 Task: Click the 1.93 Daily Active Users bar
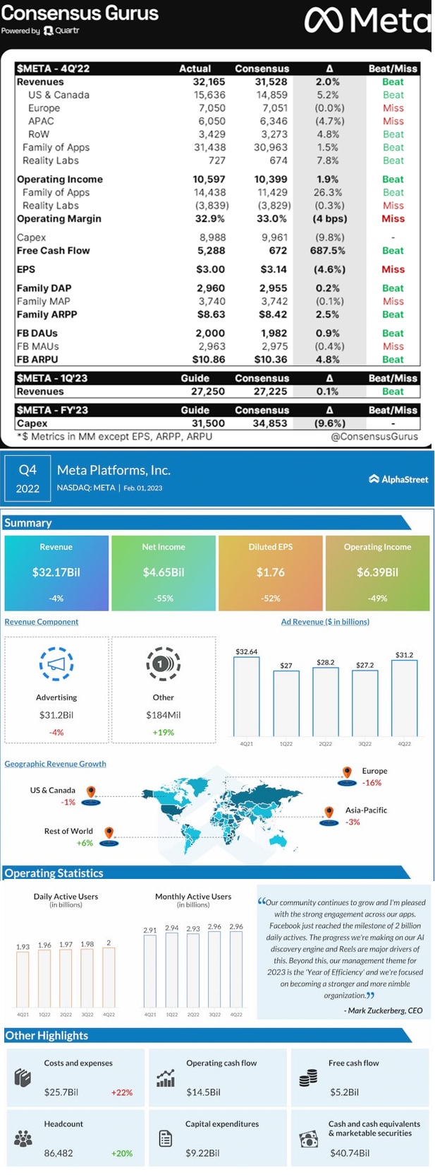click(23, 980)
